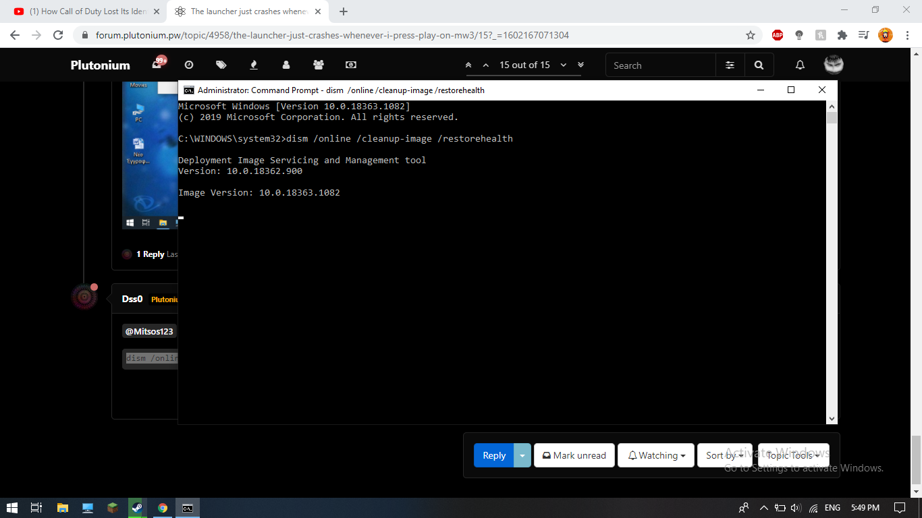Open the unread posts icon with 99+ badge
The width and height of the screenshot is (922, 518).
tap(159, 64)
